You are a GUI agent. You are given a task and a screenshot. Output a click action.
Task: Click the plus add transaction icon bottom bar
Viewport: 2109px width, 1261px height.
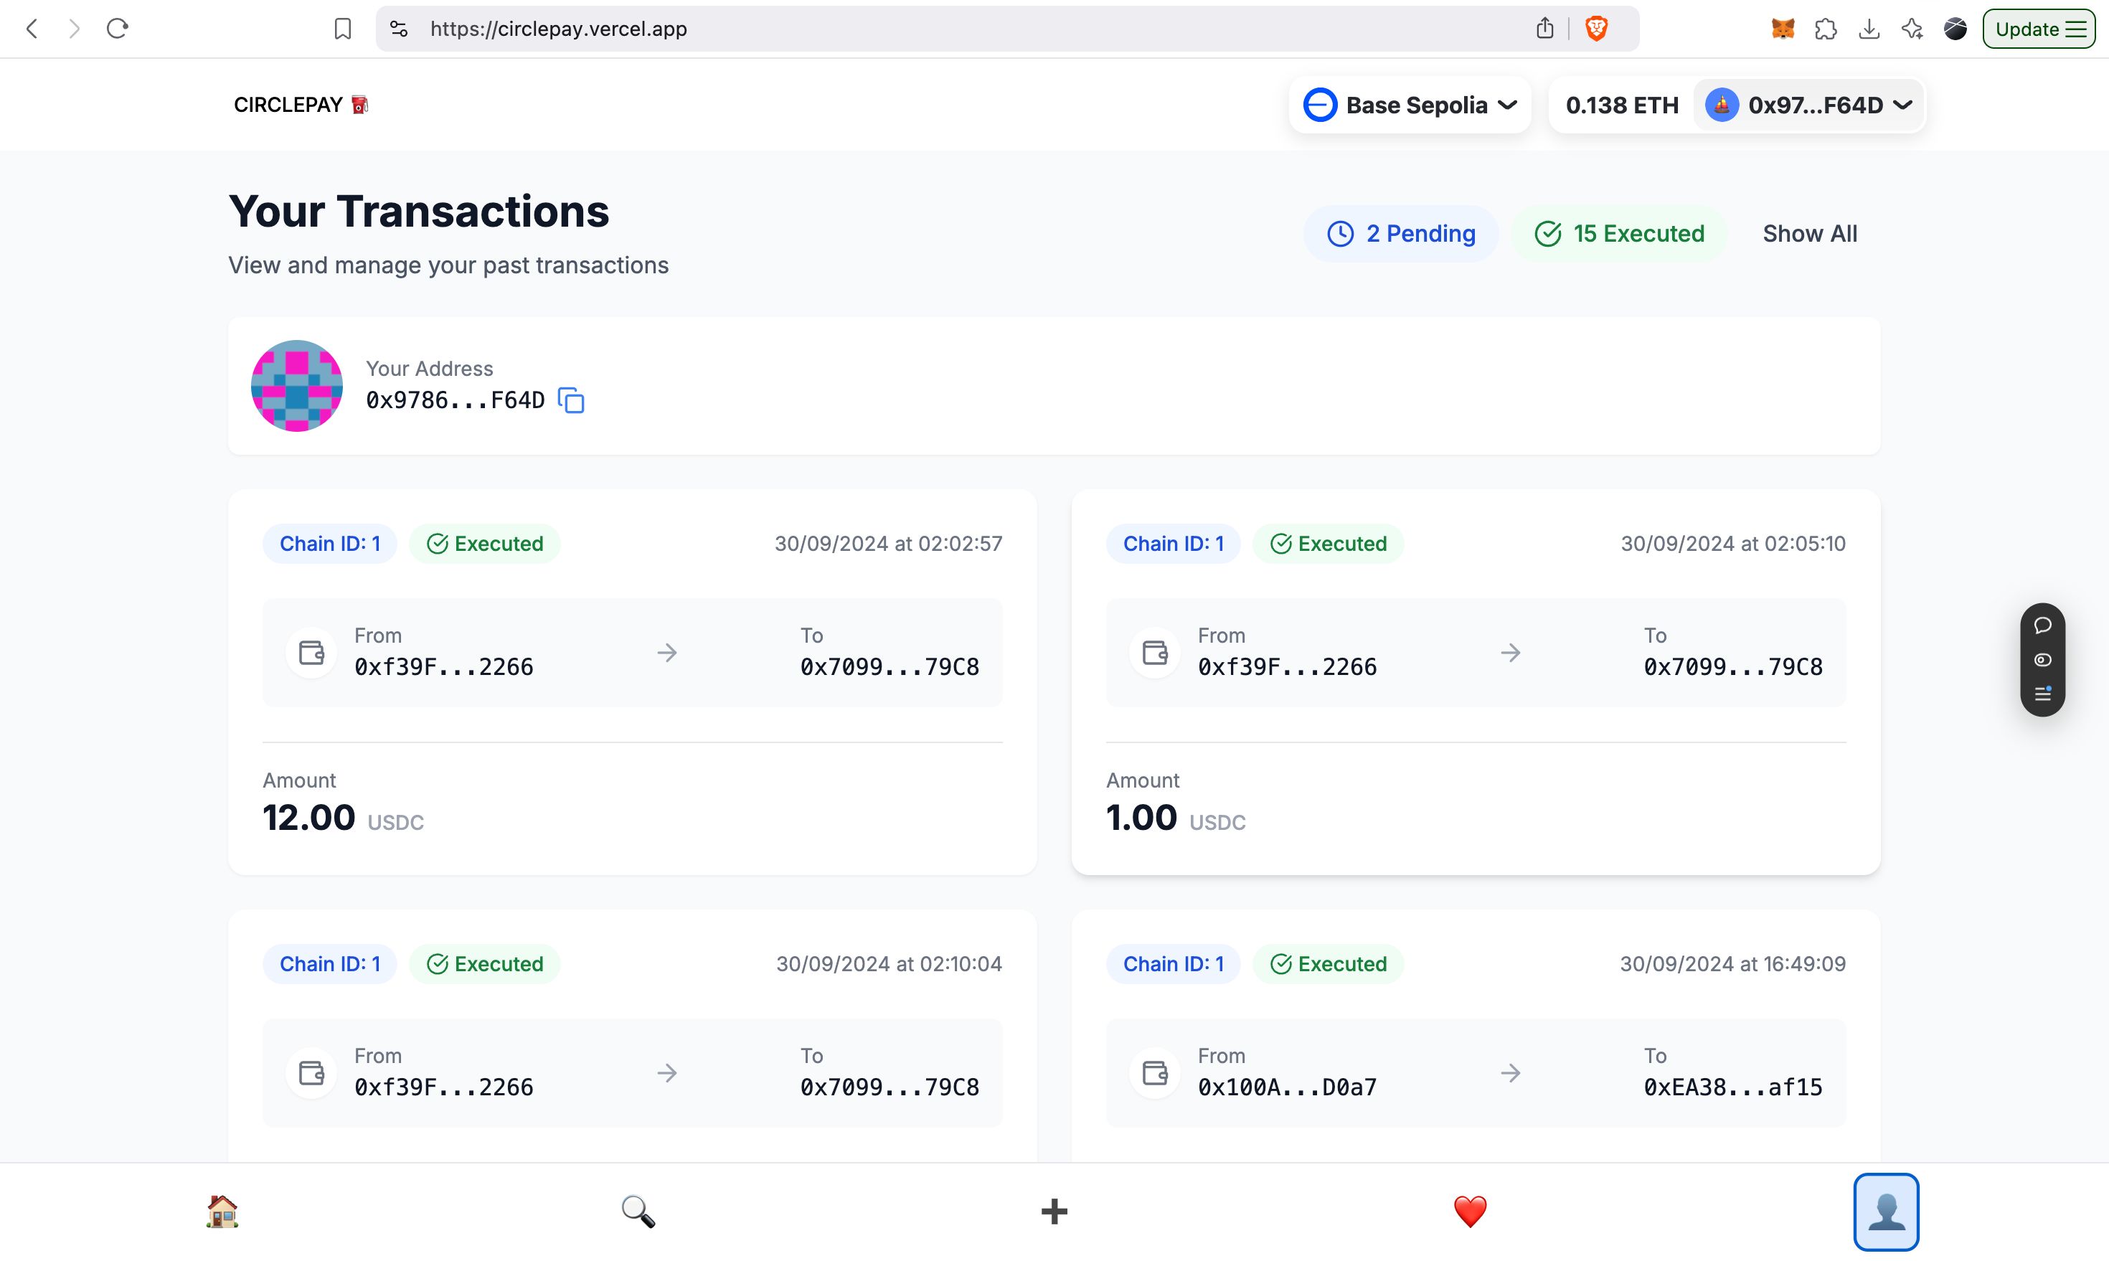tap(1054, 1210)
